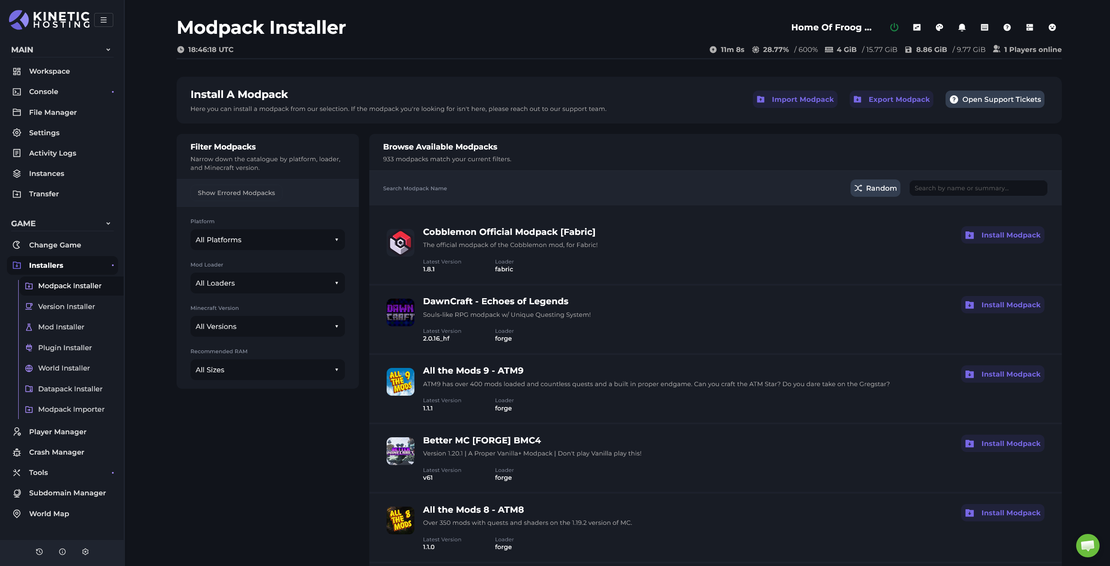Open the Mod Loader dropdown
Image resolution: width=1110 pixels, height=566 pixels.
tap(267, 283)
